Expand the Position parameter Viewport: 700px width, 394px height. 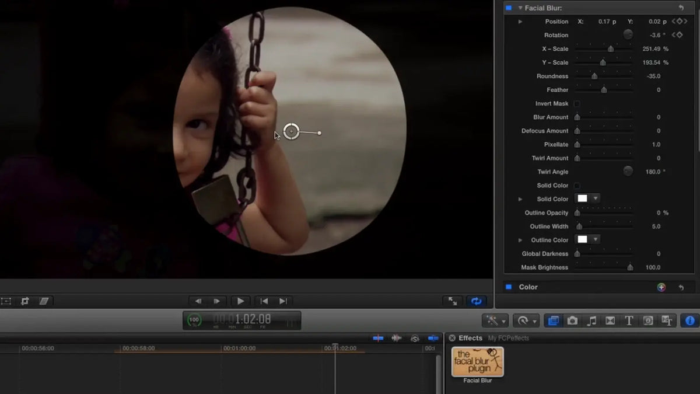pyautogui.click(x=520, y=22)
